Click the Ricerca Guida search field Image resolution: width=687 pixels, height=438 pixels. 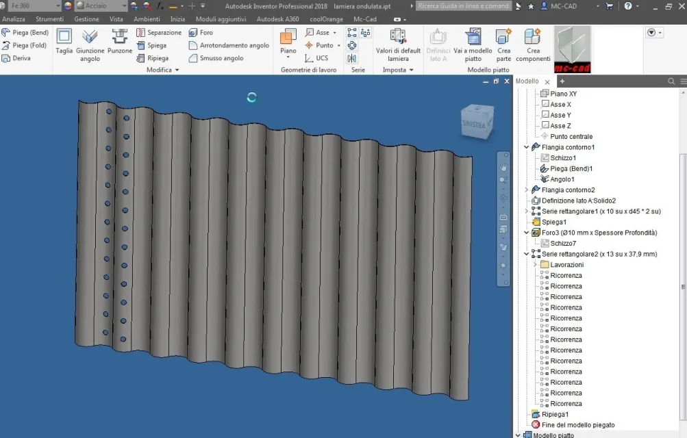(x=463, y=6)
